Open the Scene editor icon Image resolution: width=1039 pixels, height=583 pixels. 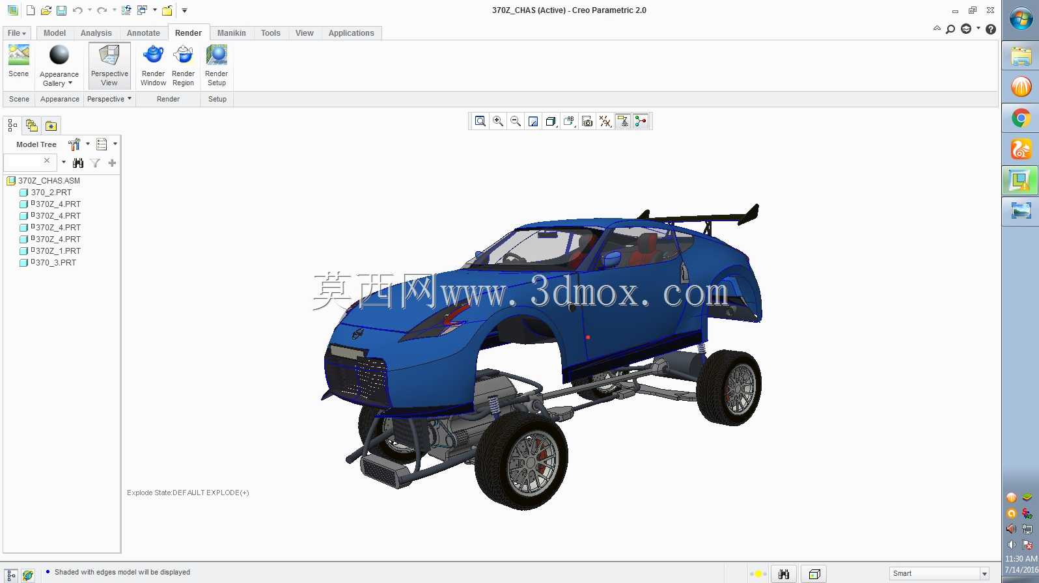[19, 55]
